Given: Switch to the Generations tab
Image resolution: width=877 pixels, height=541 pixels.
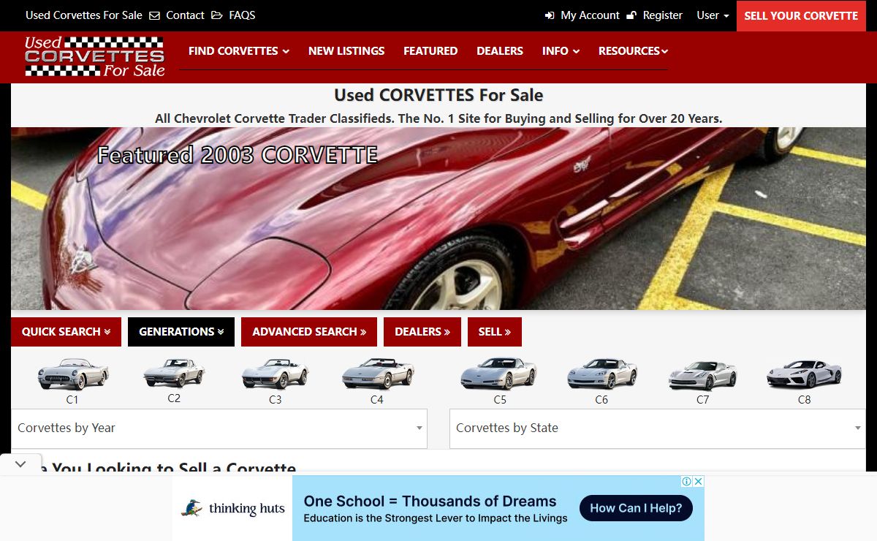Looking at the screenshot, I should [x=181, y=332].
